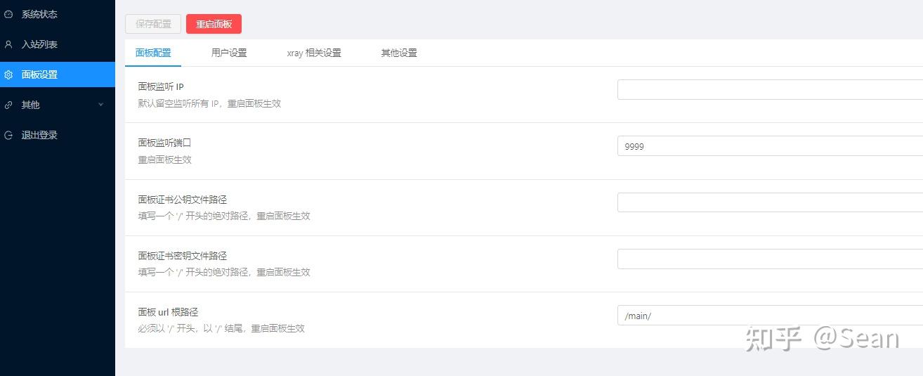Switch to the 用户设置 tab
The image size is (923, 376).
[x=229, y=53]
